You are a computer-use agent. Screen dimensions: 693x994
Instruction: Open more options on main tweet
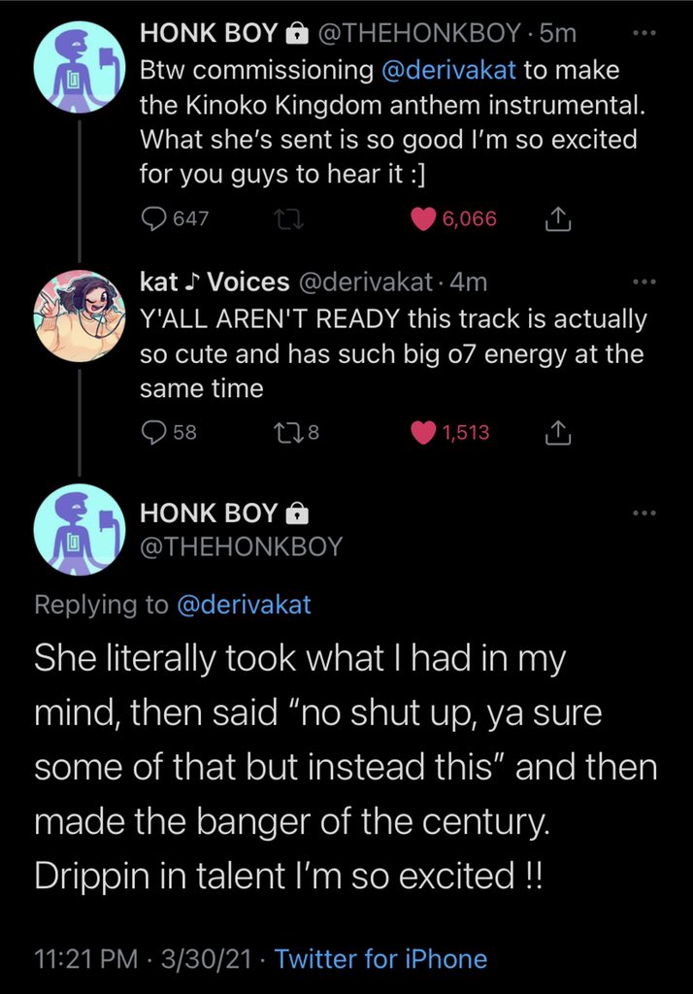(x=643, y=514)
